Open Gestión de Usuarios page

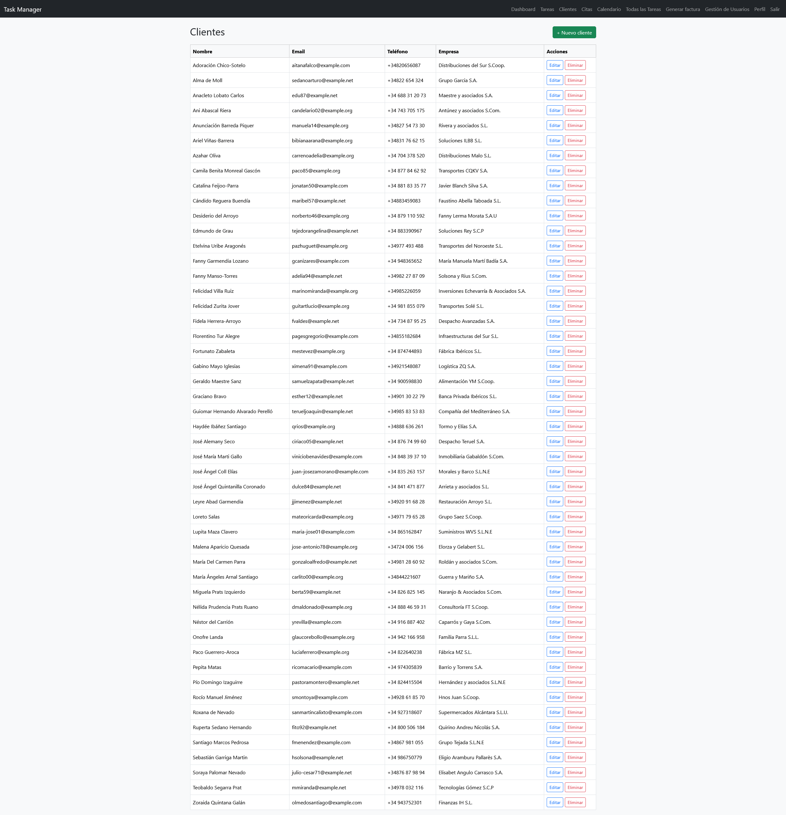click(x=727, y=9)
